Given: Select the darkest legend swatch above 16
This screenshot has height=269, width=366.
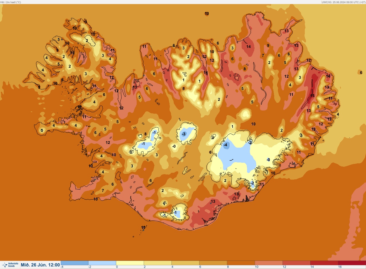Looking at the screenshot, I should pos(352,263).
